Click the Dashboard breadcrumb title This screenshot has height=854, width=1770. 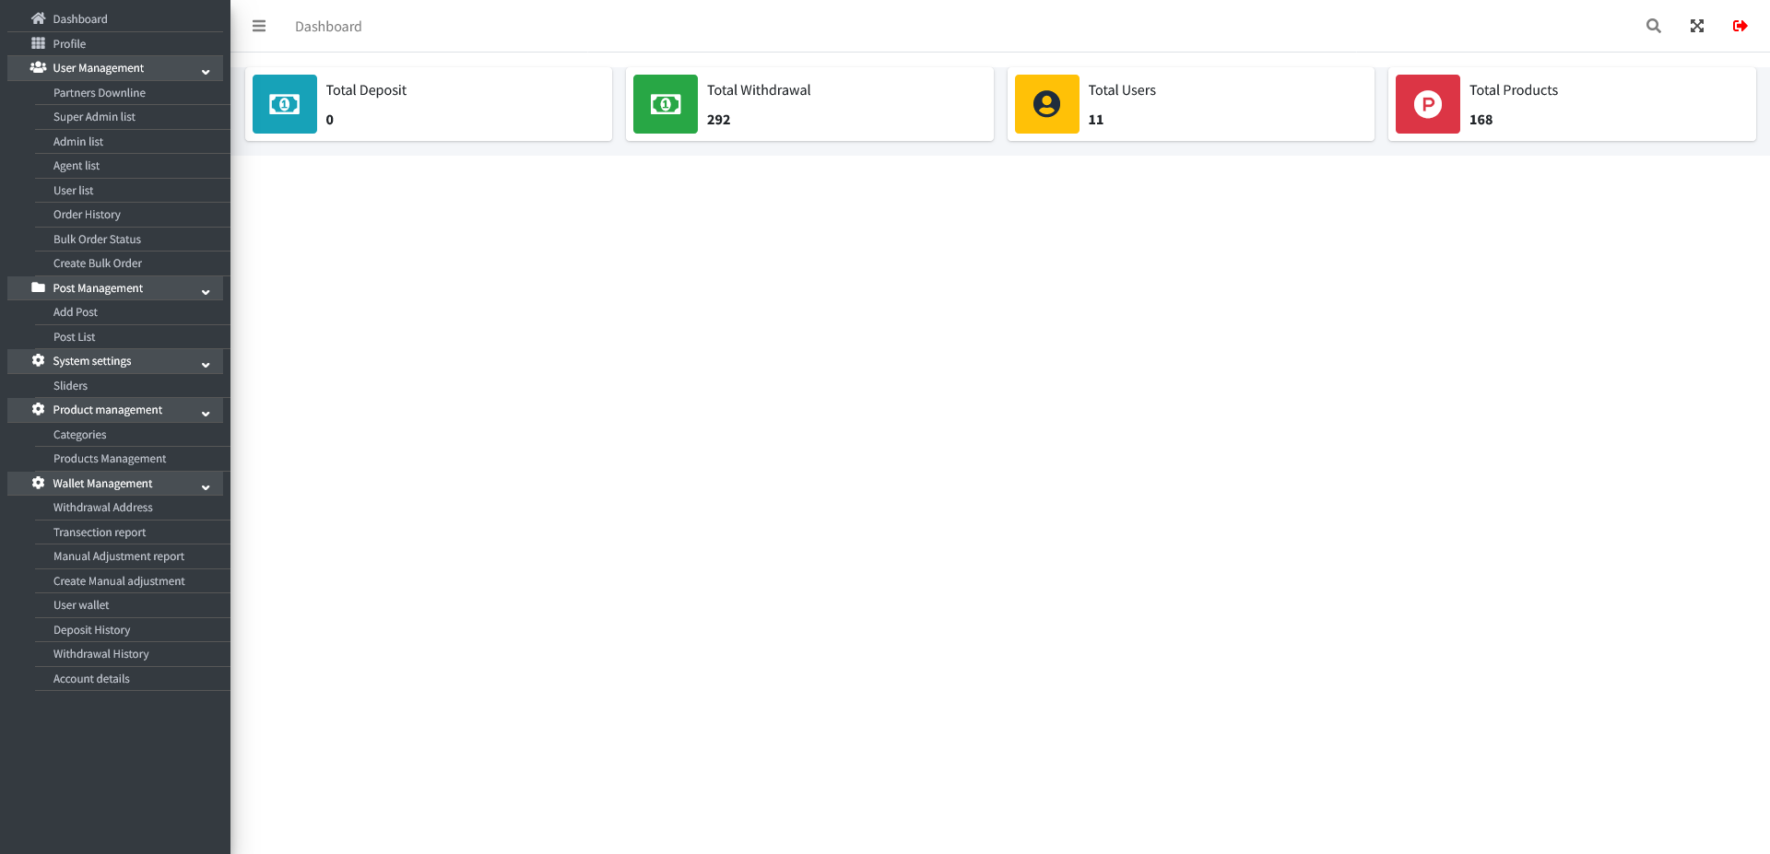328,26
